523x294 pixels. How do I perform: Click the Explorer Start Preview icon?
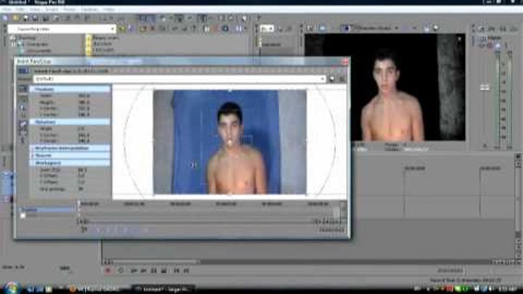coord(175,29)
